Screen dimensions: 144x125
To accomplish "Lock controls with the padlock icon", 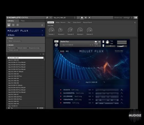I will [x=135, y=22].
